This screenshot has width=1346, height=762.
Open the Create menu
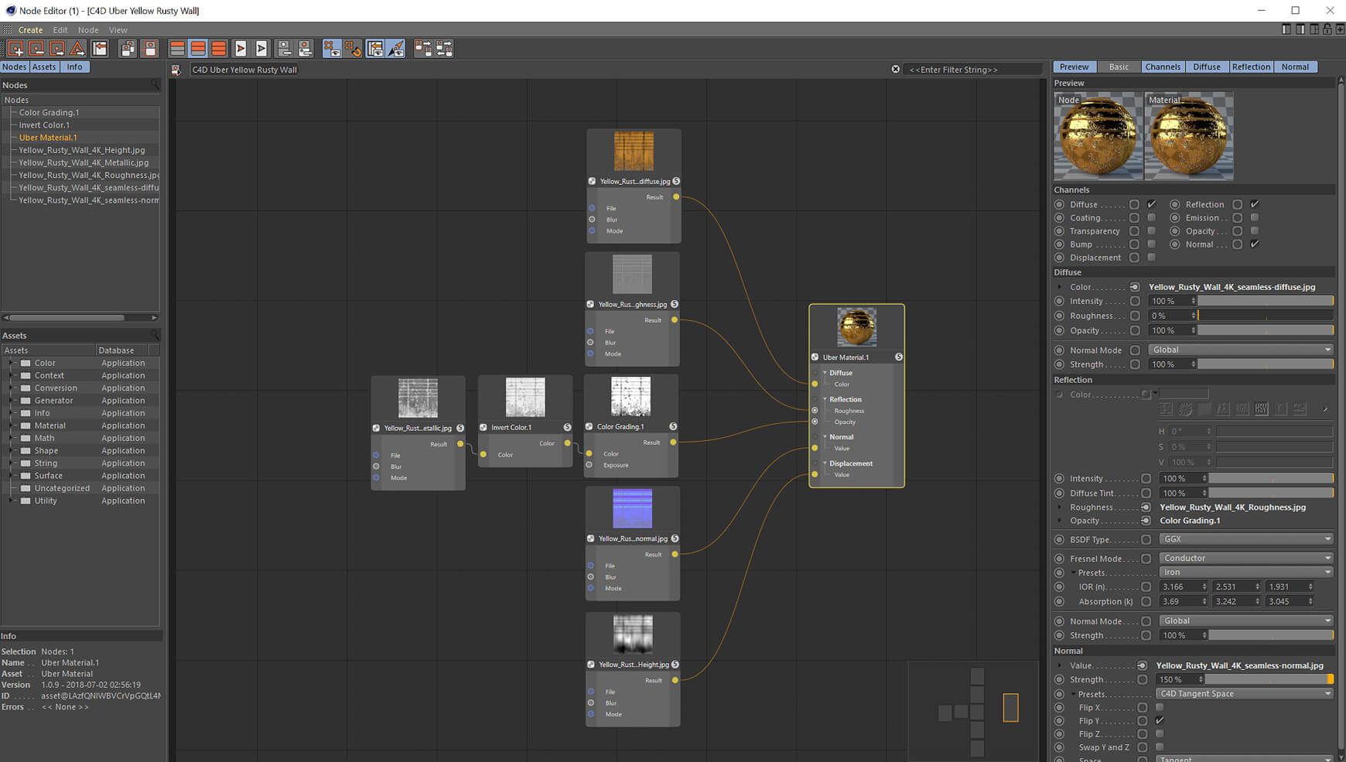click(x=30, y=30)
